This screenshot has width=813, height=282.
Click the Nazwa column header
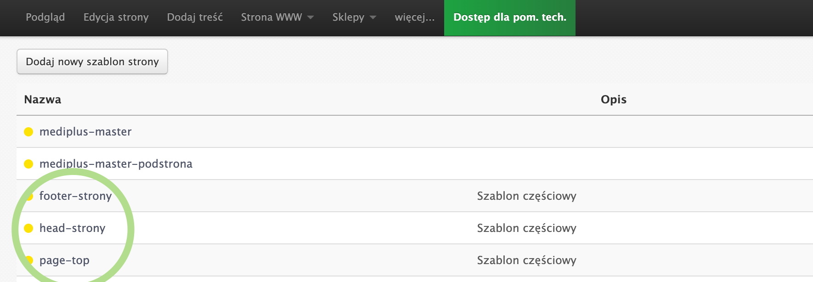pos(42,100)
